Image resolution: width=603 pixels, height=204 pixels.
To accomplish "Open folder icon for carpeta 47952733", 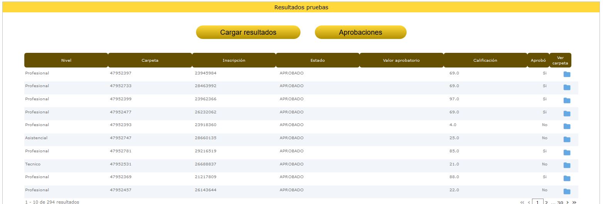I will (567, 88).
